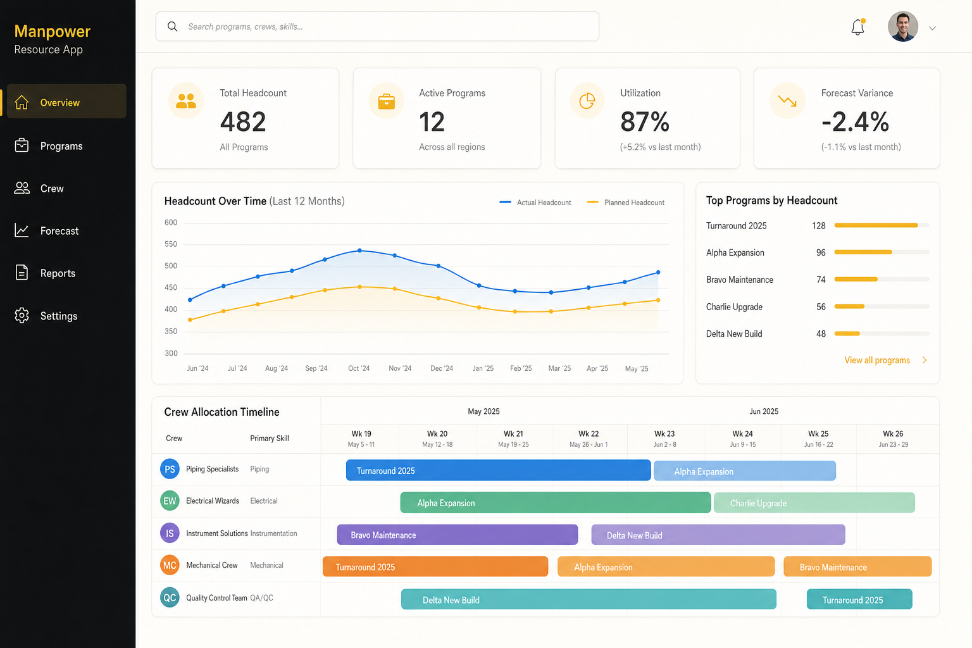Click the Crew people icon in sidebar
The image size is (972, 648).
[x=22, y=188]
